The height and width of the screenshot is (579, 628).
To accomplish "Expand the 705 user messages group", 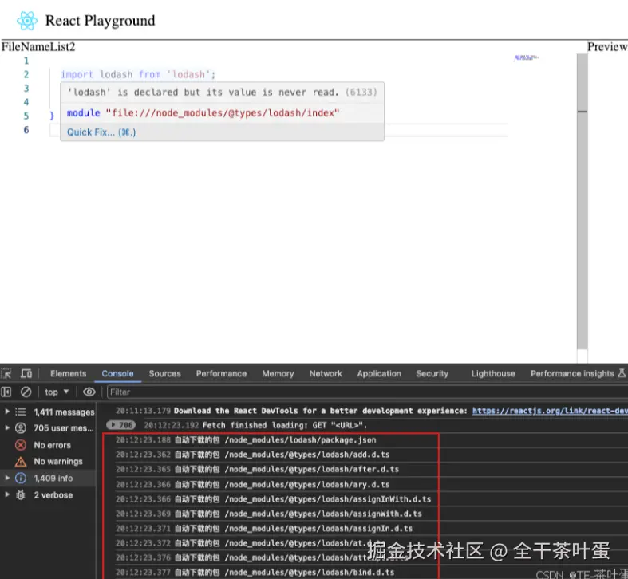I will pyautogui.click(x=7, y=427).
